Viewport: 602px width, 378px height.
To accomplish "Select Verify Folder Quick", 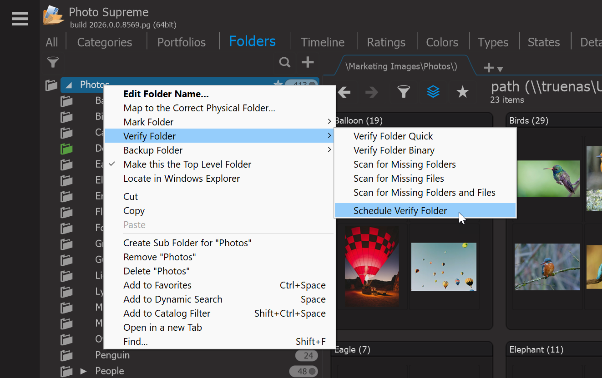I will 425,136.
